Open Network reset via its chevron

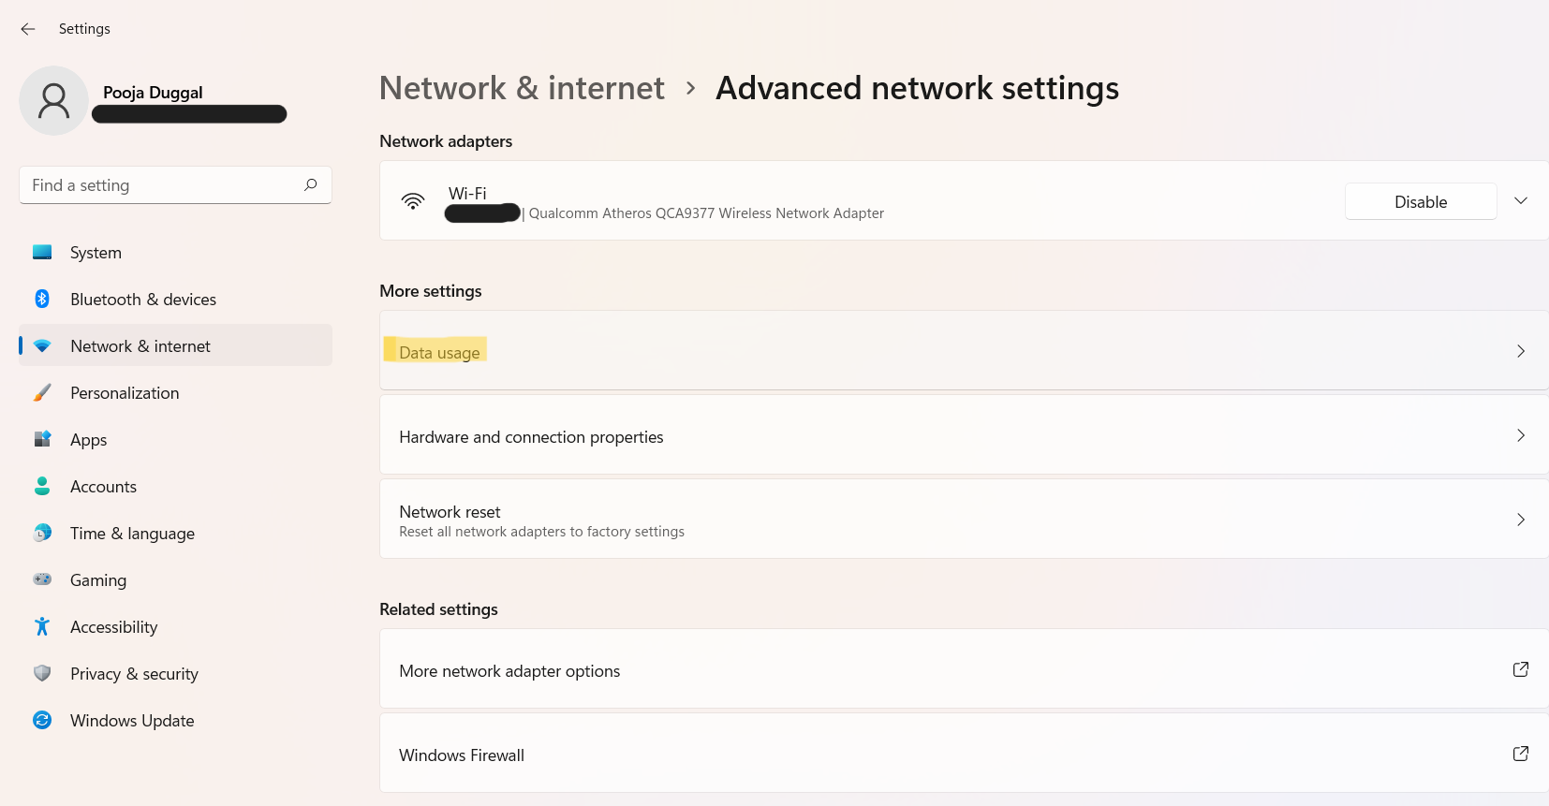(1521, 520)
